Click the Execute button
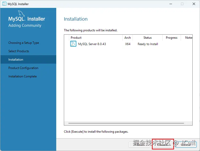The width and height of the screenshot is (200, 151). 163,144
